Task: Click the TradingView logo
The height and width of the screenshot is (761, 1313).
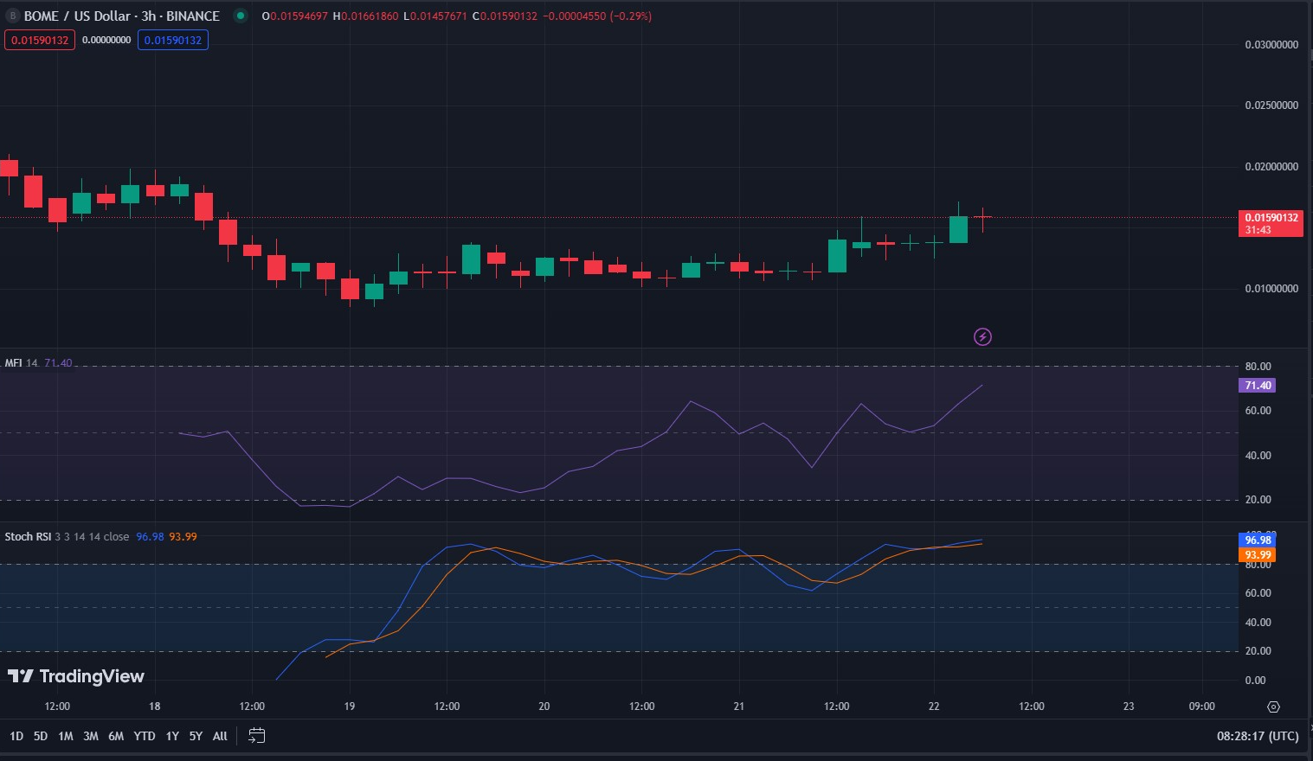Action: (75, 676)
